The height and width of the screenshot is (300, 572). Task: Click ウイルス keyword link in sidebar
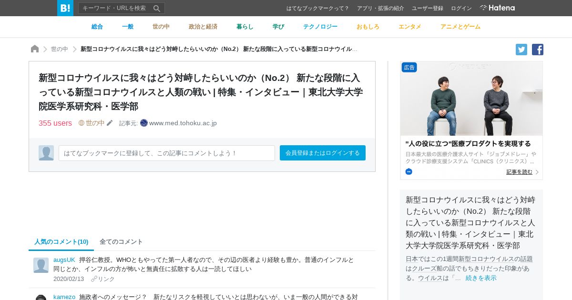tap(430, 278)
